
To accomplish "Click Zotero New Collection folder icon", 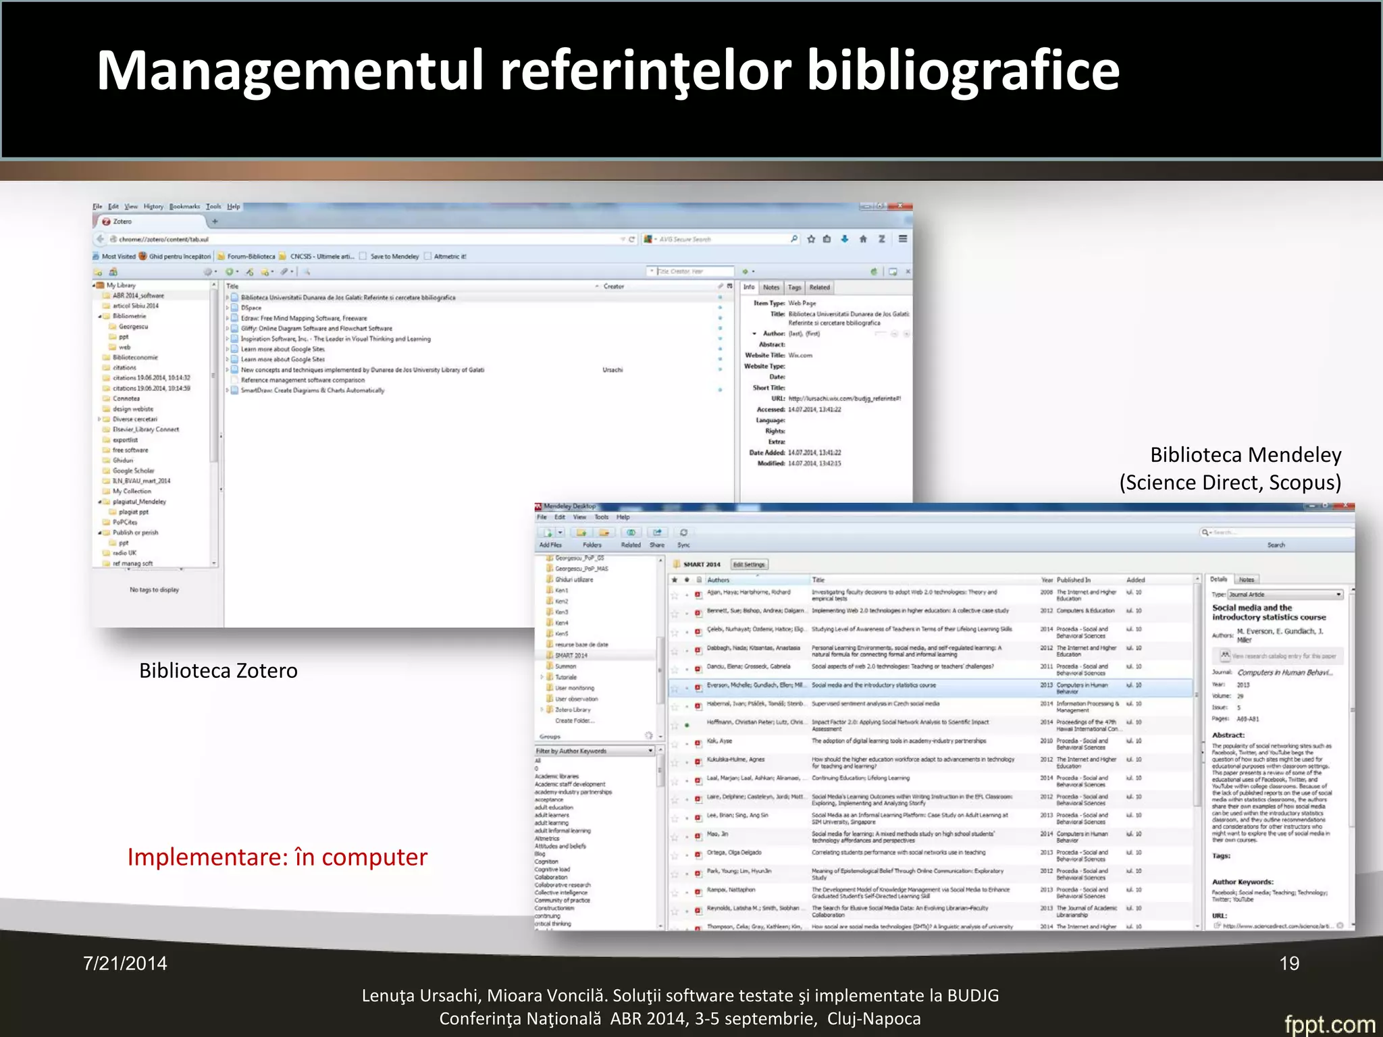I will (98, 271).
